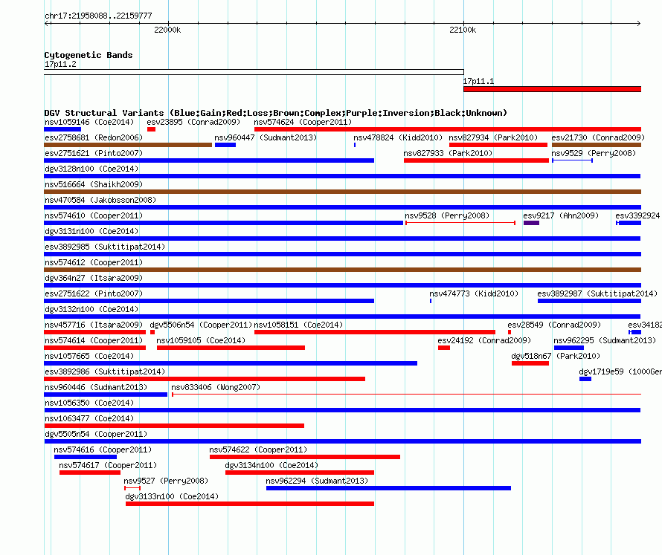Open nsv827933 (Park2010) variant label
This screenshot has width=662, height=555.
pos(448,154)
